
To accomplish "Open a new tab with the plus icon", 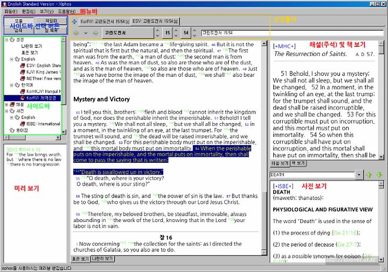I will 74,22.
